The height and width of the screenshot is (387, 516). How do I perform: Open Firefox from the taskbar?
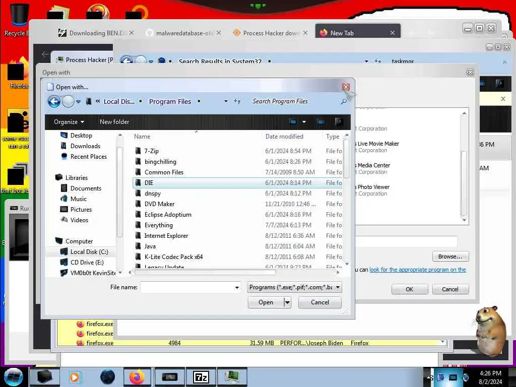[137, 377]
